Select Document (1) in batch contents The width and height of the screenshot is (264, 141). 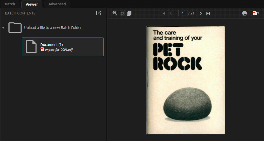coord(63,47)
